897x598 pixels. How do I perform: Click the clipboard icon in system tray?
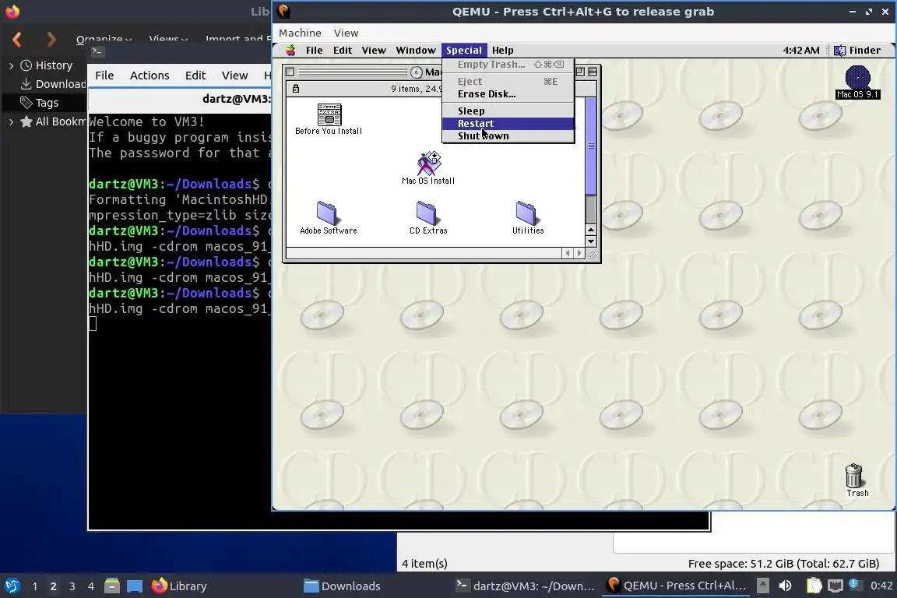tap(814, 586)
